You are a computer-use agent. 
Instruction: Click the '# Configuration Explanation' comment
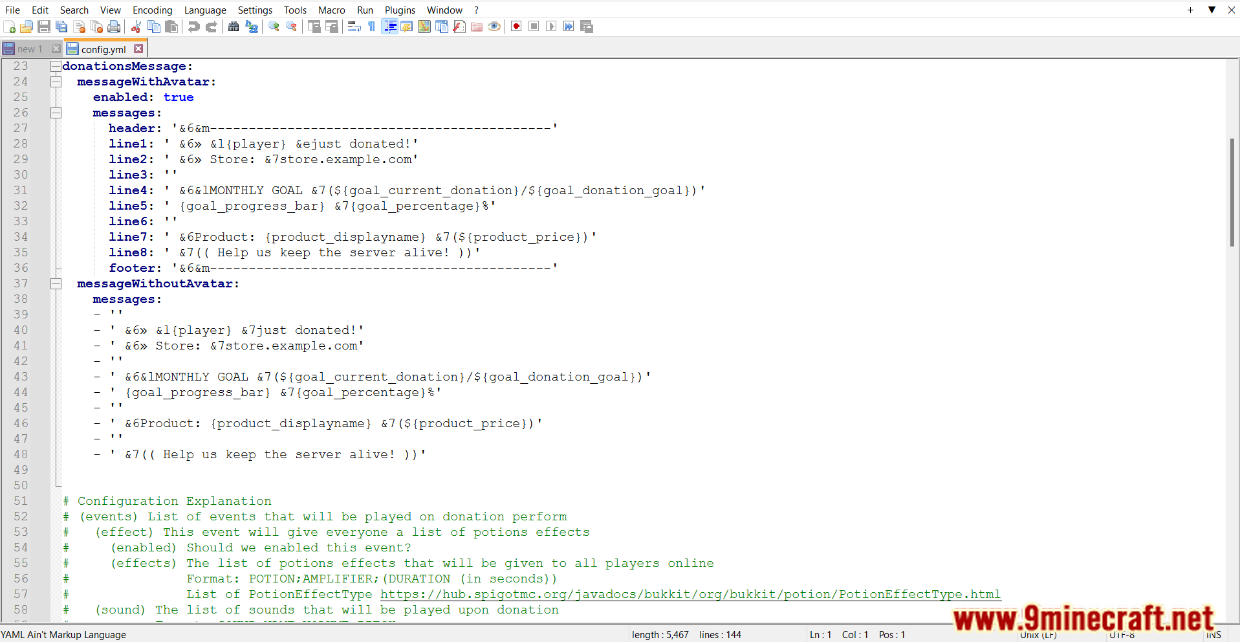(x=167, y=501)
